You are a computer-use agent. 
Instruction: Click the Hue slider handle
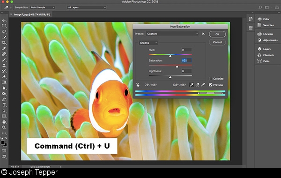pyautogui.click(x=170, y=56)
